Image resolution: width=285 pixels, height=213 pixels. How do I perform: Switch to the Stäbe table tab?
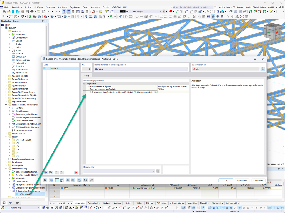(139, 203)
